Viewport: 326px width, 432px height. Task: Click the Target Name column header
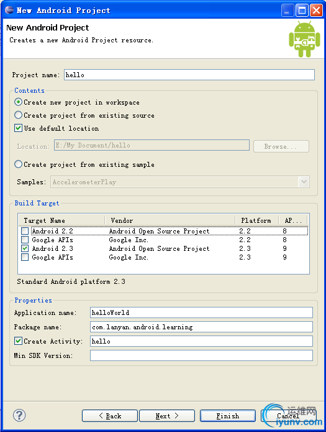pyautogui.click(x=61, y=220)
